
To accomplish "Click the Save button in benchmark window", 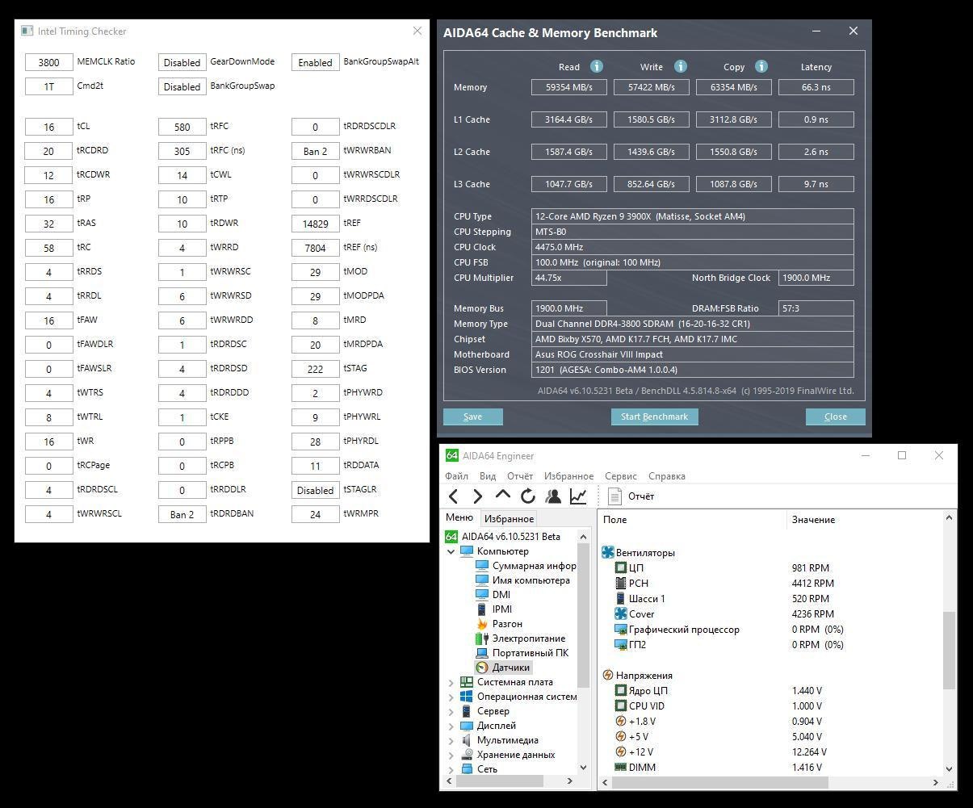I will point(472,417).
